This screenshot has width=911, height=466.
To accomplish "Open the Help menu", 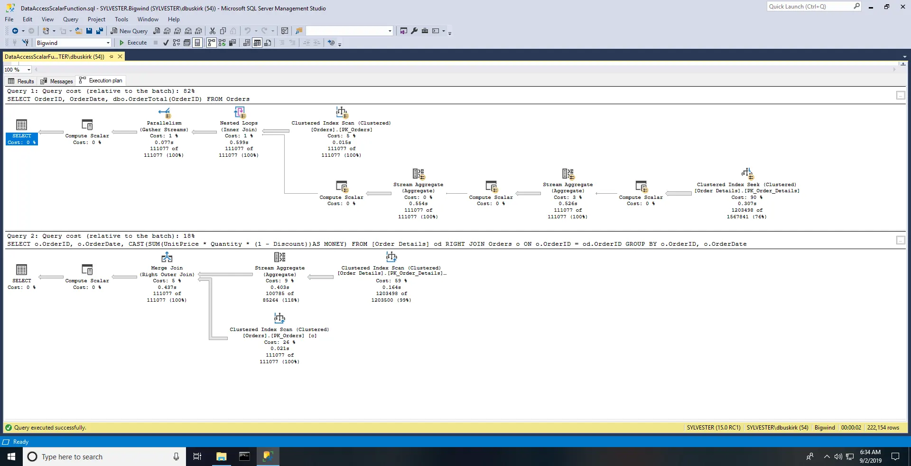I will 174,19.
